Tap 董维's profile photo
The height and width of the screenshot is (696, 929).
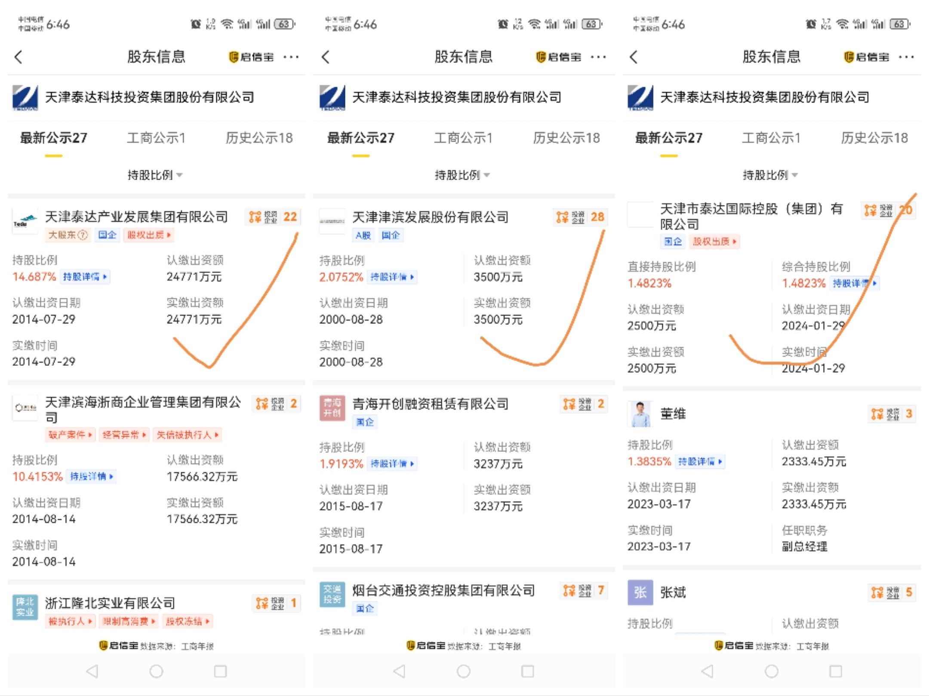tap(640, 414)
